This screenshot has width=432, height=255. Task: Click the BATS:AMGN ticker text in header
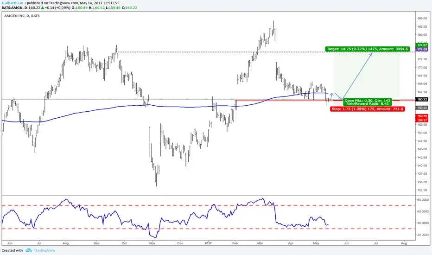[12, 7]
